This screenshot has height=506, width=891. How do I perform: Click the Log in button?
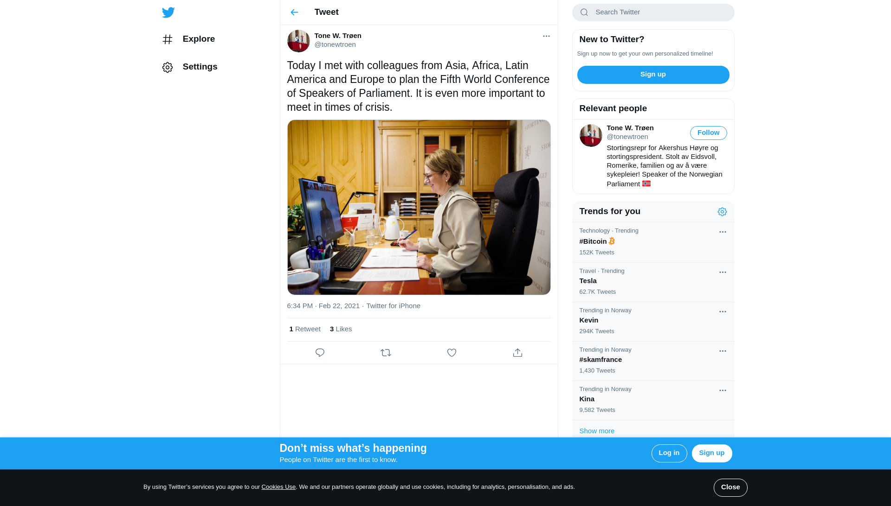point(669,453)
